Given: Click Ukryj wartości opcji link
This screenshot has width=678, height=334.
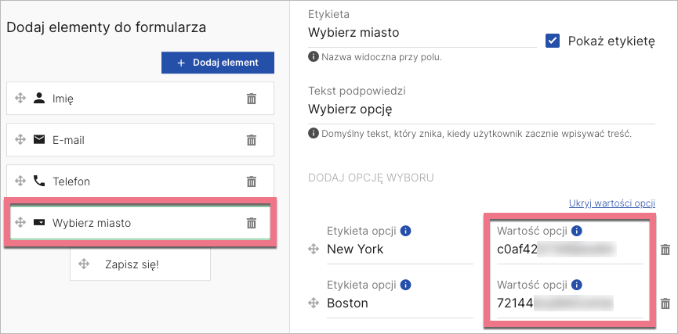Looking at the screenshot, I should (x=611, y=203).
